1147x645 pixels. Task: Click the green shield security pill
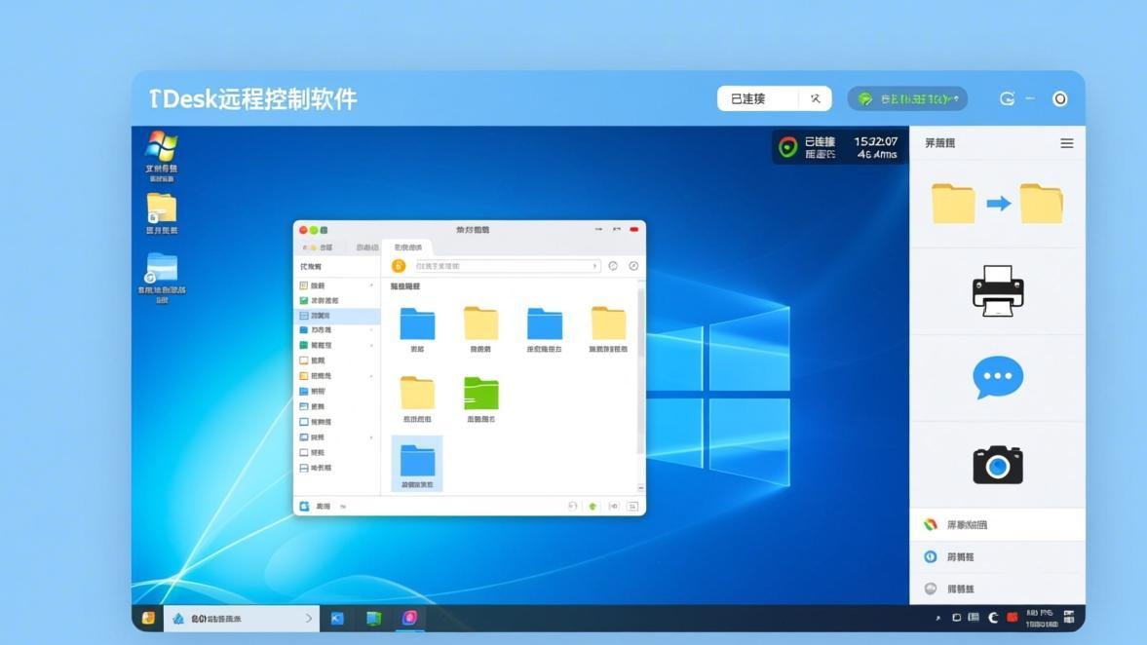point(907,98)
